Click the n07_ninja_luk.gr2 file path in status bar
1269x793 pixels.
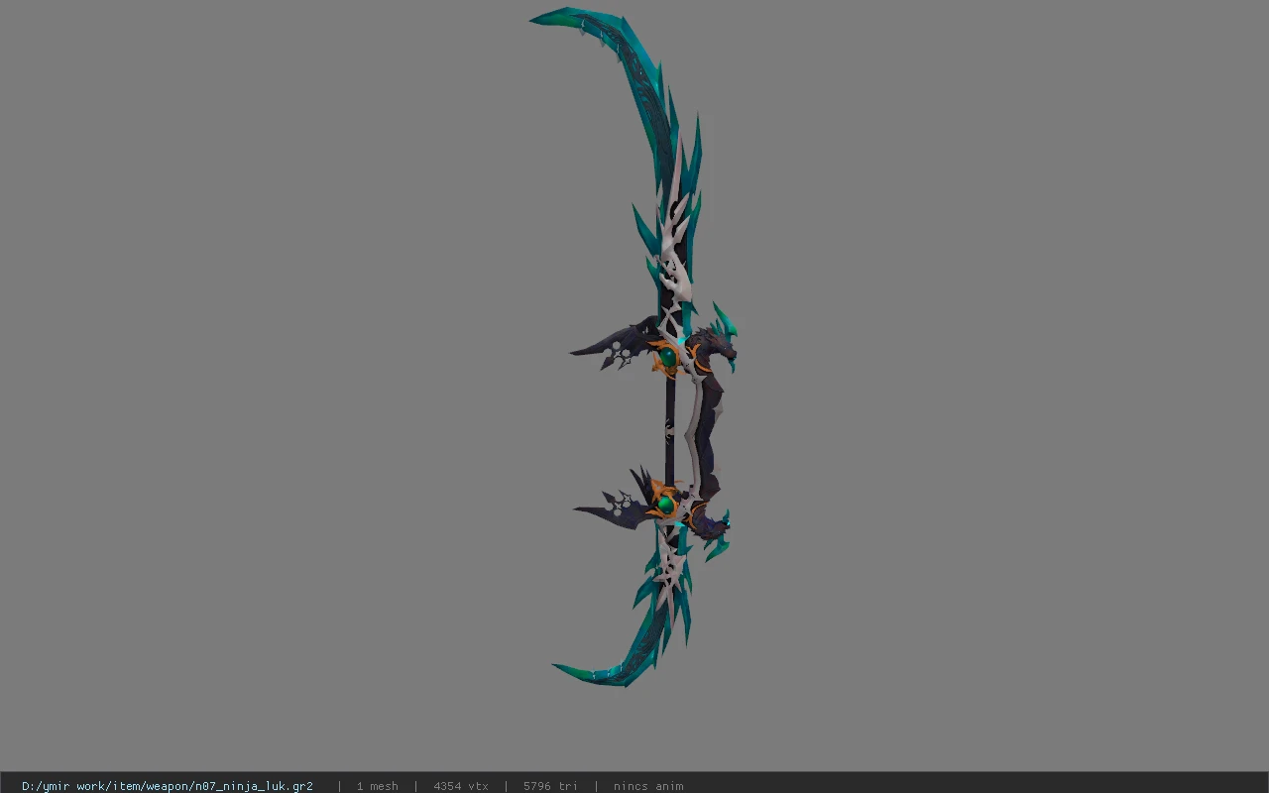(x=168, y=786)
